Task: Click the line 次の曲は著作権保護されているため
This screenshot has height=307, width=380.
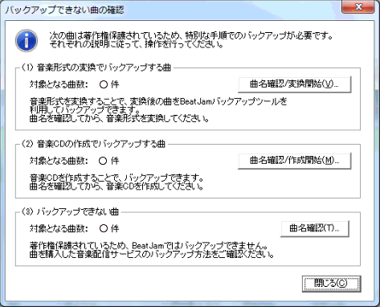Action: pyautogui.click(x=190, y=35)
